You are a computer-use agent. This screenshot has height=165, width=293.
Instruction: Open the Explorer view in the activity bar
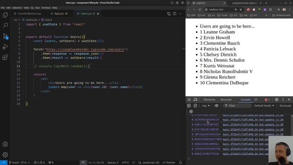tap(5, 15)
